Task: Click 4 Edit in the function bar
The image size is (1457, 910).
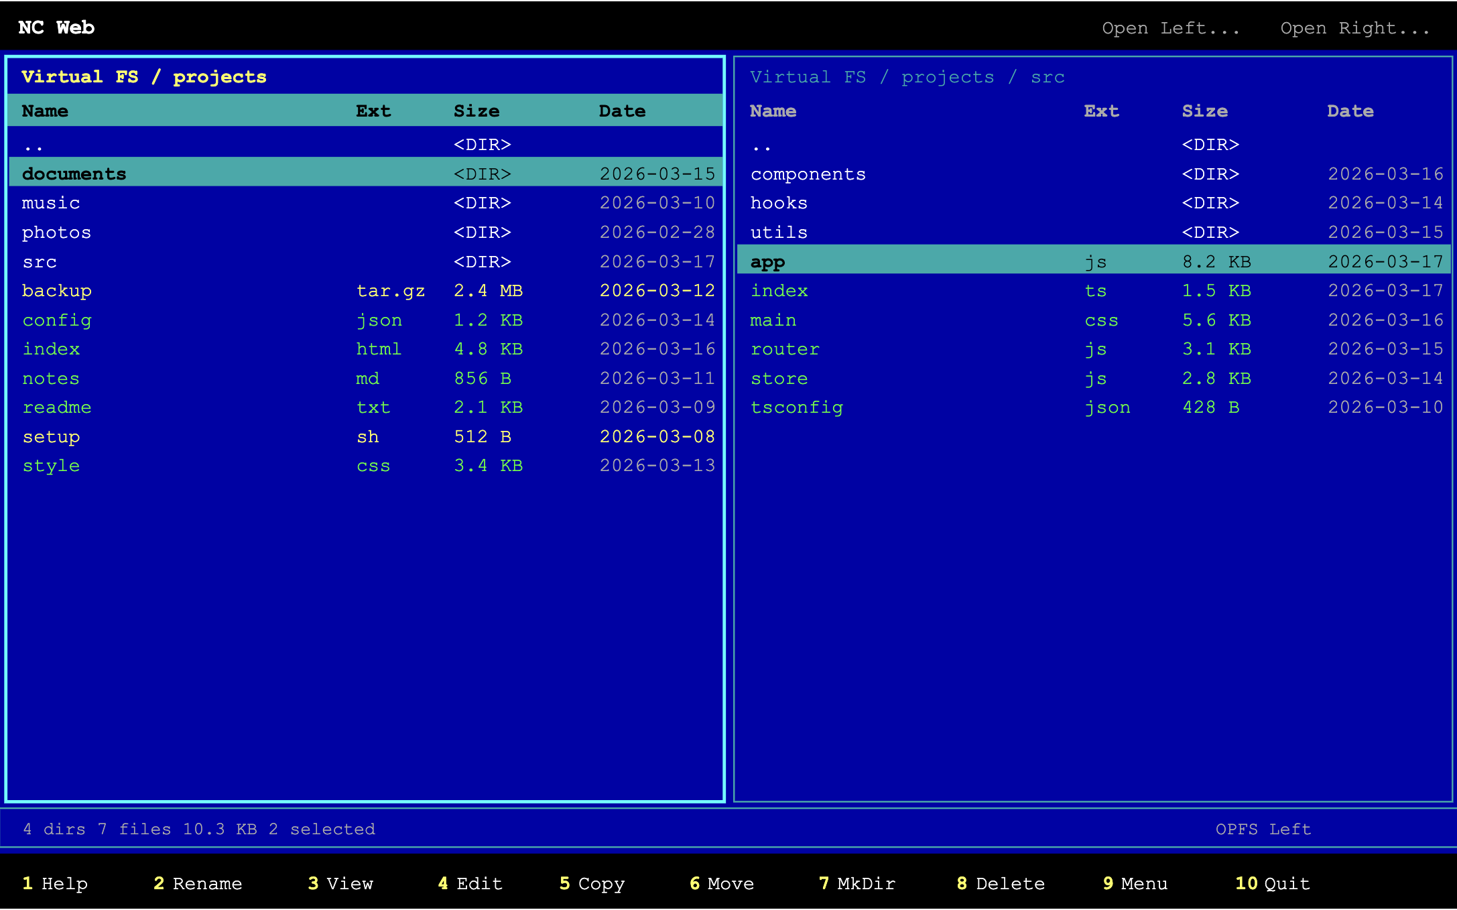Action: [x=470, y=883]
